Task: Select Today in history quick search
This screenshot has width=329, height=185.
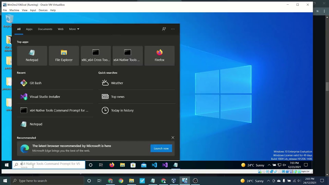Action: point(136,110)
